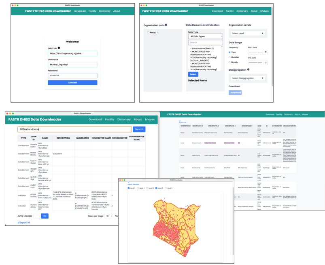
Task: Open the All Data Types dropdown
Action: point(206,36)
